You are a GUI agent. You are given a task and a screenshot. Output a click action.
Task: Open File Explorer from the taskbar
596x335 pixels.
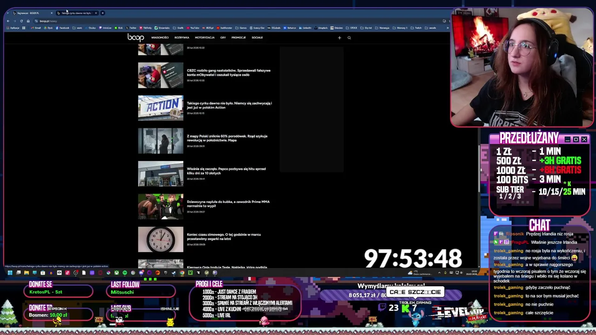(27, 273)
